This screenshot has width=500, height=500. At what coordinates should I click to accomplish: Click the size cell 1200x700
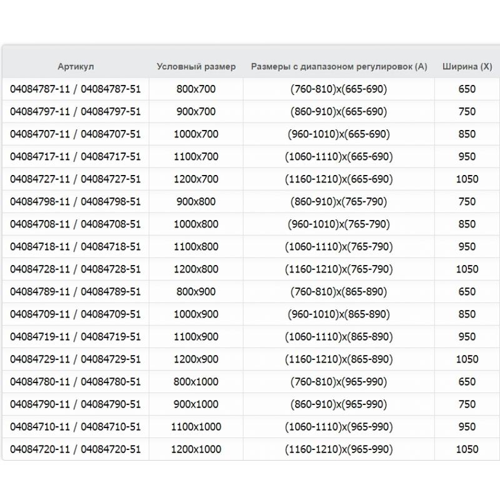pos(196,179)
